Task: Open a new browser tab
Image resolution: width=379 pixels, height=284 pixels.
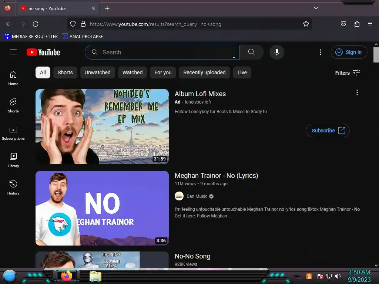Action: pos(107,9)
